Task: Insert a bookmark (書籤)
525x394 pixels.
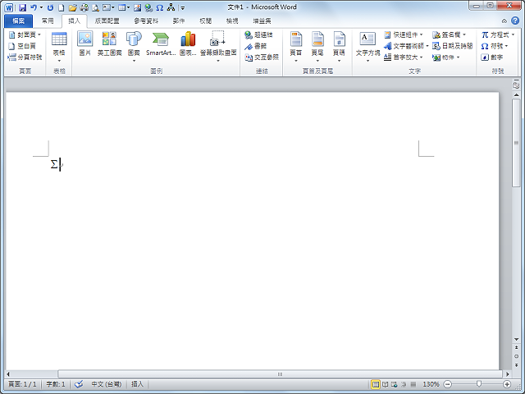Action: (x=255, y=46)
